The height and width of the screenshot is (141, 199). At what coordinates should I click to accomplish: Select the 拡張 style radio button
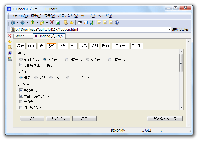coord(36,78)
